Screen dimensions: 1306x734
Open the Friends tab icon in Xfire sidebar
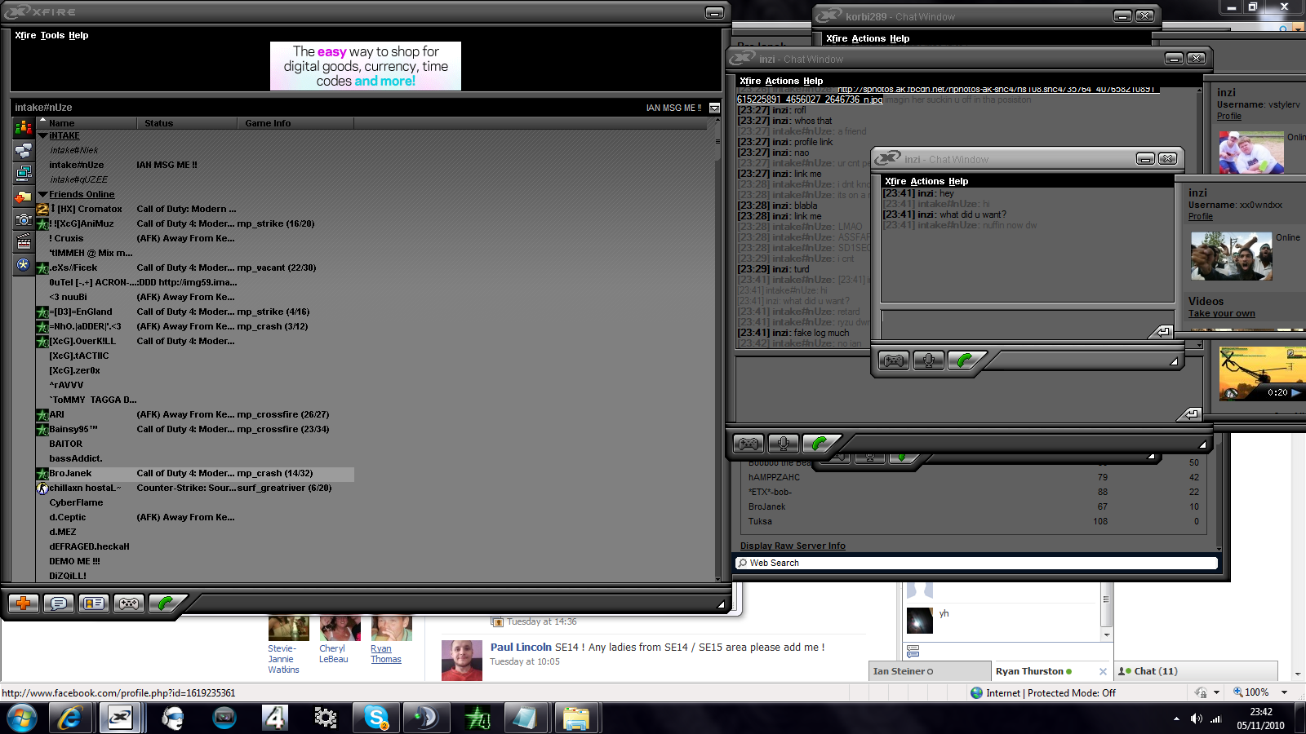pyautogui.click(x=24, y=128)
